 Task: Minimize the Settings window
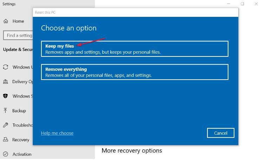click(x=228, y=4)
